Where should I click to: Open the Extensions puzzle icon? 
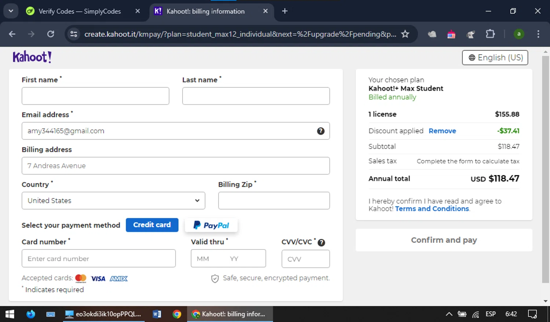[490, 34]
